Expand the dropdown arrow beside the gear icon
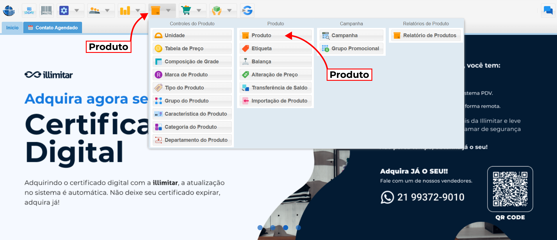The width and height of the screenshot is (557, 240). click(77, 11)
